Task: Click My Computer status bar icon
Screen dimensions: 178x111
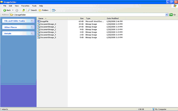Action: [x=153, y=109]
